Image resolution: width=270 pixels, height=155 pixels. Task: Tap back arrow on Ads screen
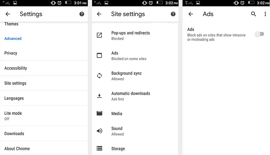[x=191, y=14]
